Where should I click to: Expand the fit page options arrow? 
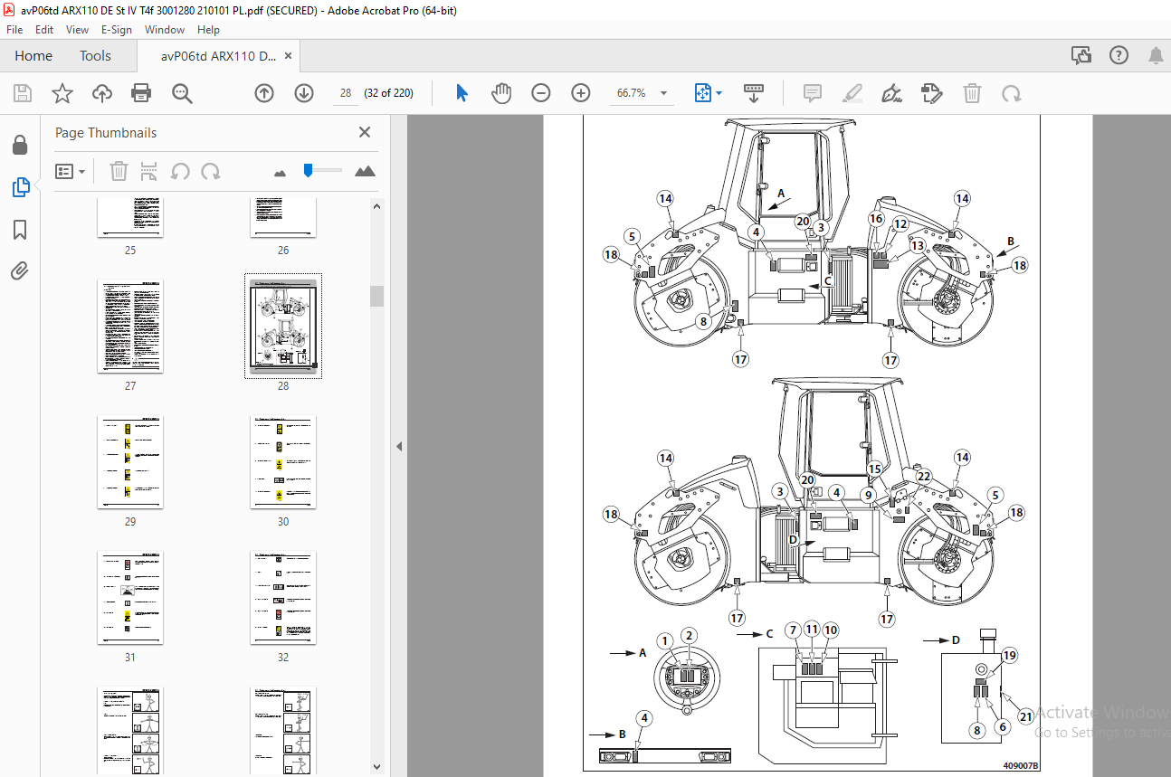[719, 93]
